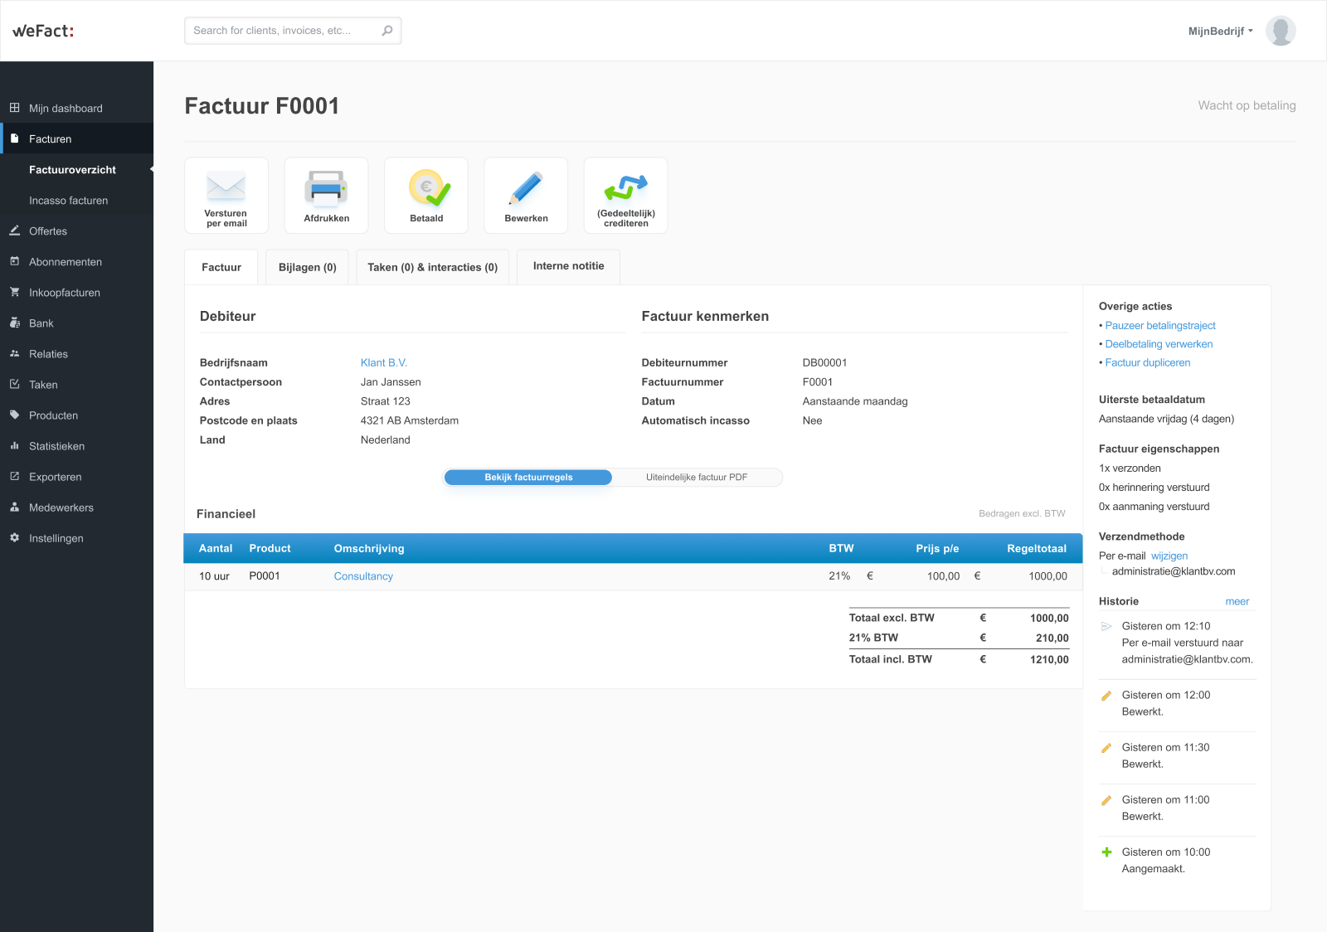This screenshot has height=932, width=1327.
Task: Select Incasso facturen in the sidebar
Action: click(68, 201)
